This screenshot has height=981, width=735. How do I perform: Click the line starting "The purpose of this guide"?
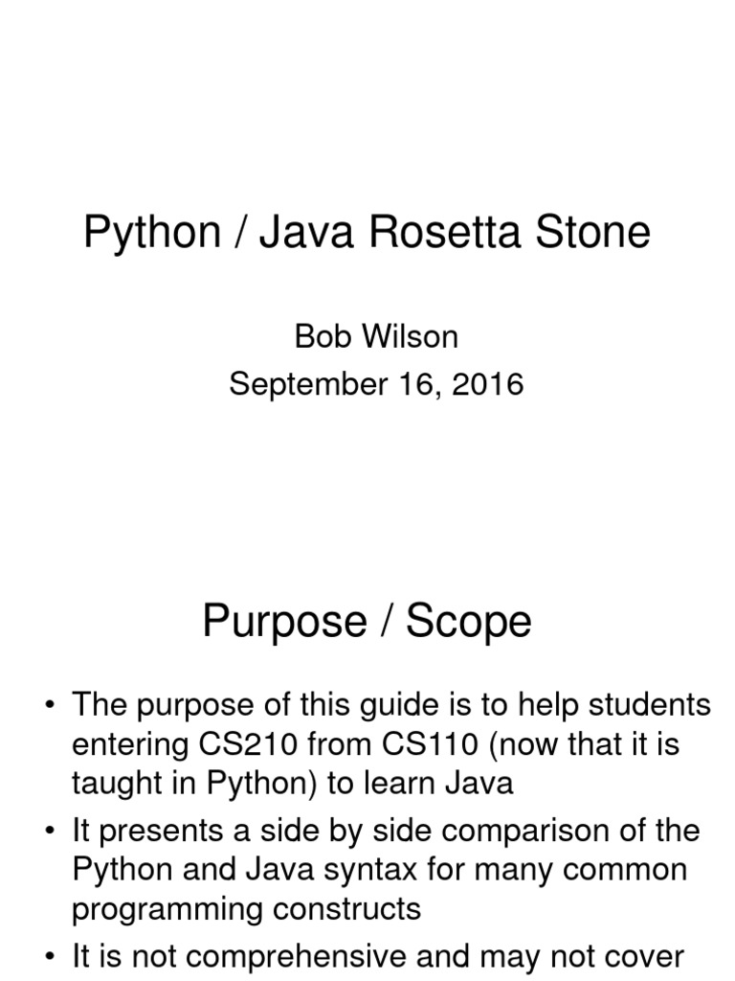[x=391, y=706]
